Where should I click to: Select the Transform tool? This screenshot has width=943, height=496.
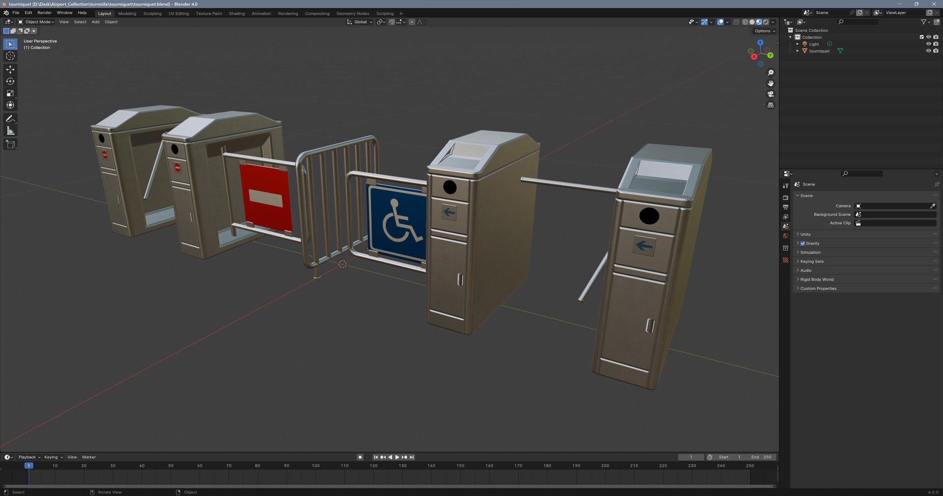pos(10,105)
